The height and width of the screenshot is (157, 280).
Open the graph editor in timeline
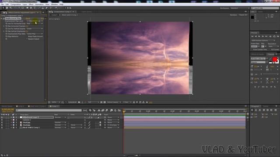coord(119,110)
